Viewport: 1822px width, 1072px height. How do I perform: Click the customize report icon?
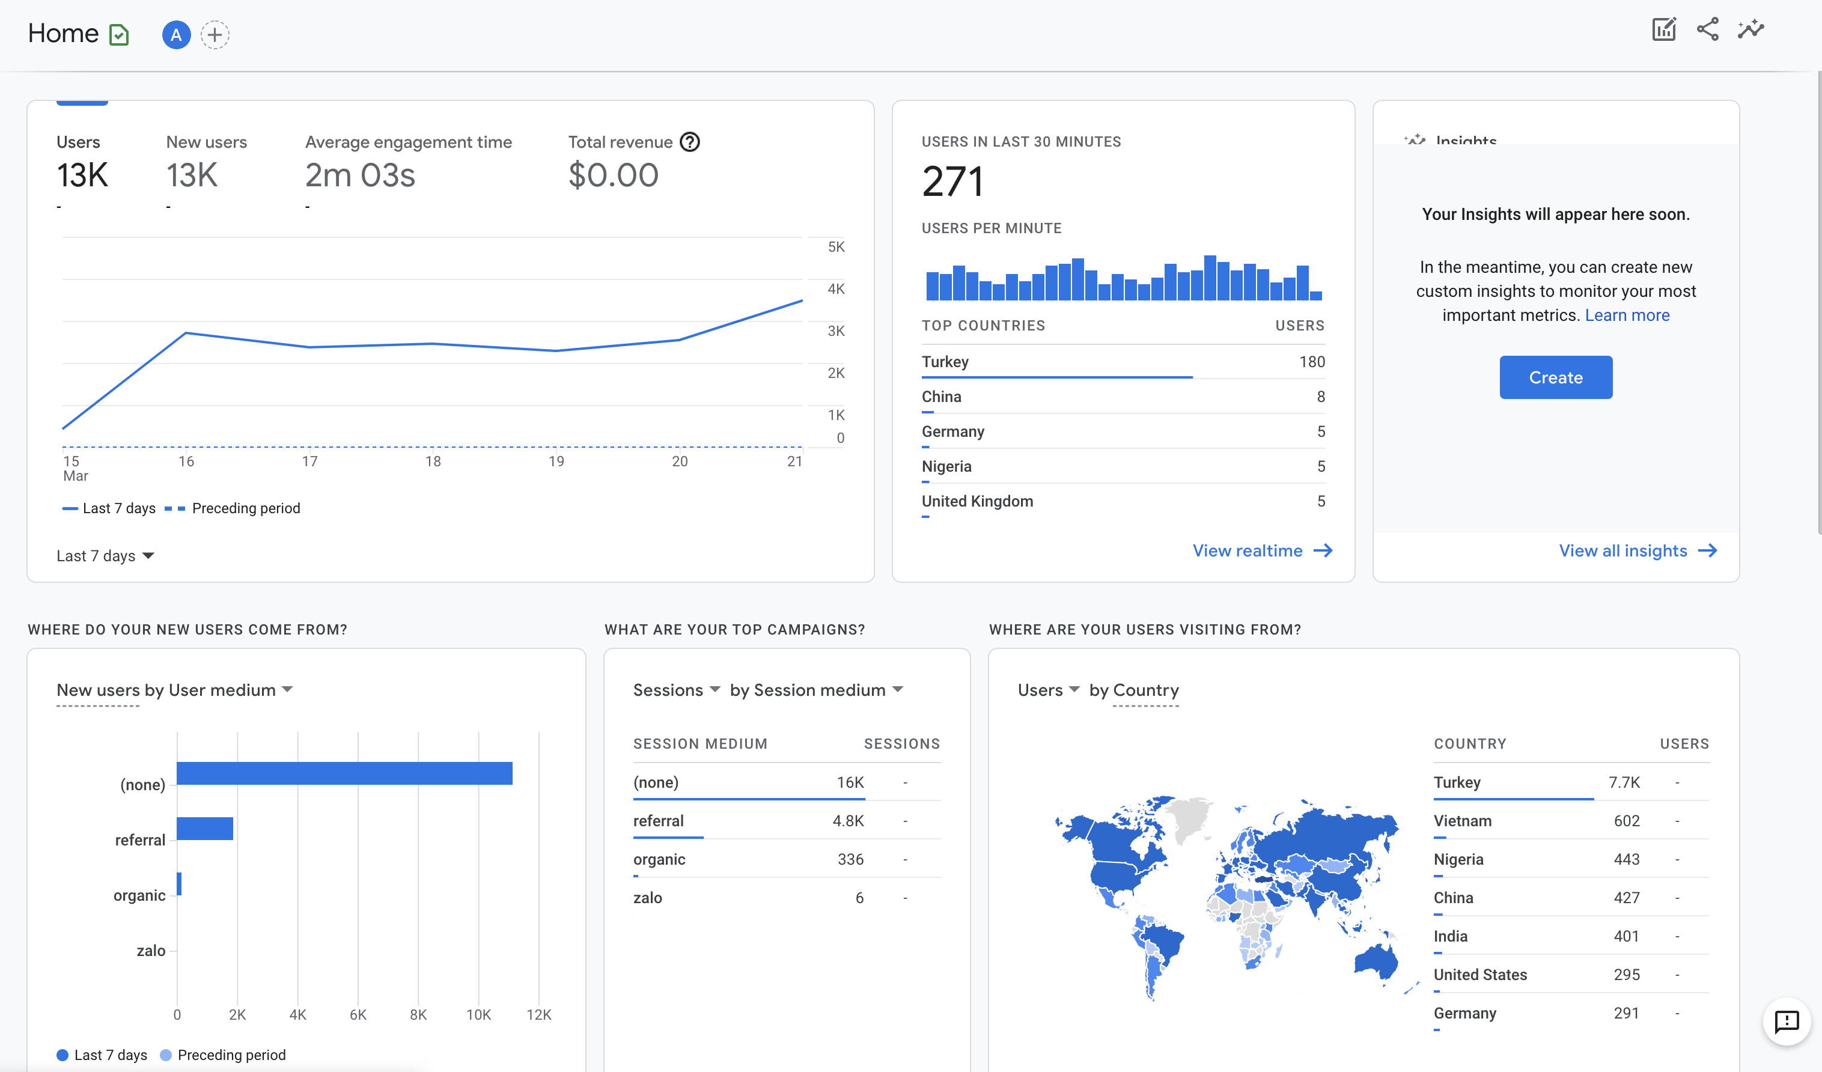tap(1664, 29)
